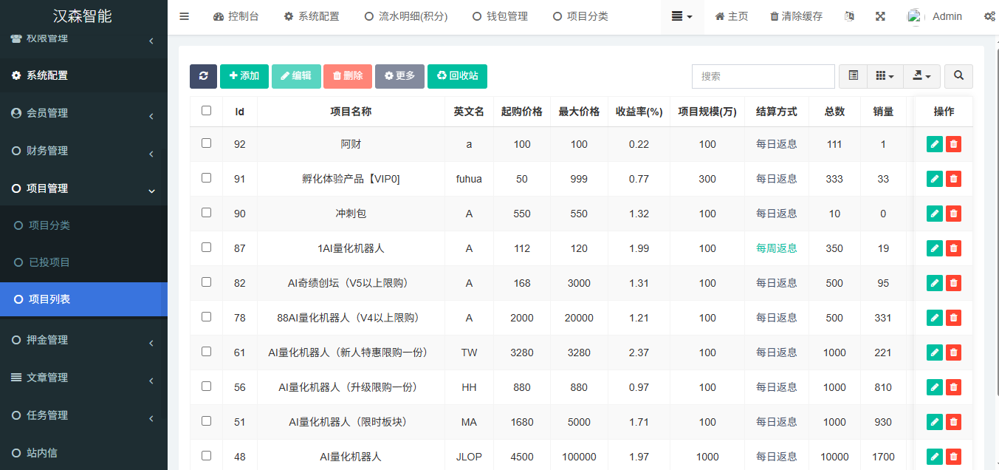
Task: Click the 添加 button to add project
Action: [244, 76]
